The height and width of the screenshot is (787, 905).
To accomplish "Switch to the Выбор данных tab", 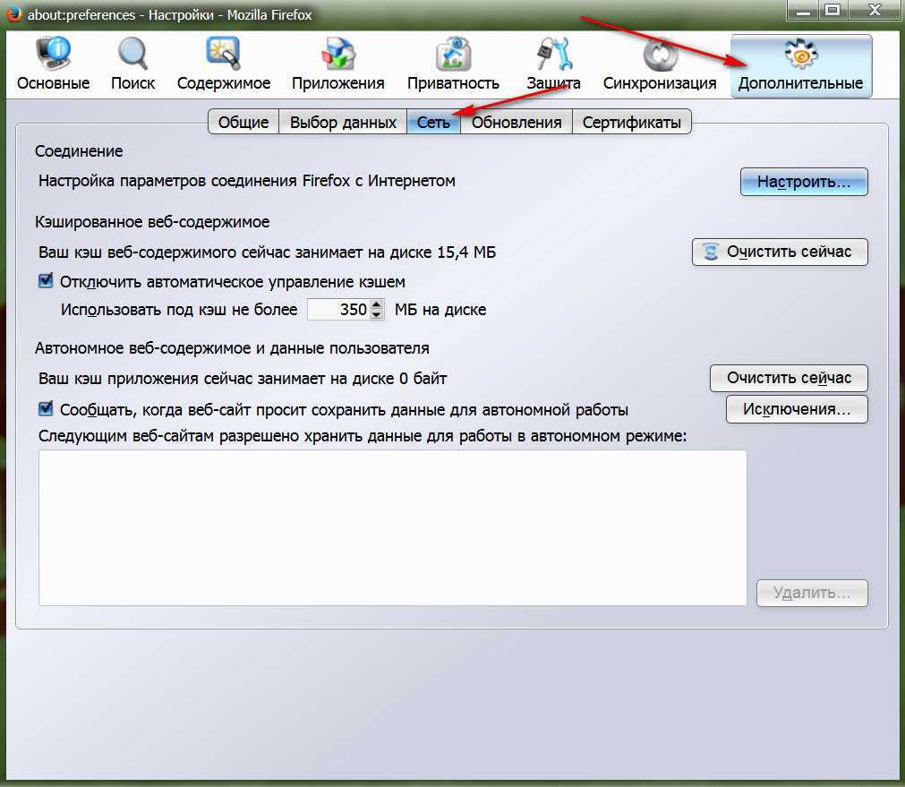I will (x=343, y=122).
